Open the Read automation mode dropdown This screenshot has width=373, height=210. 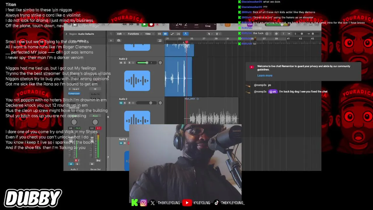tap(95, 116)
